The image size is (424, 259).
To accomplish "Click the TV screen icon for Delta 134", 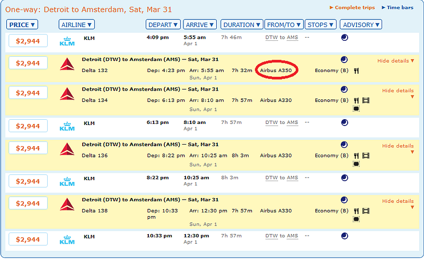I will coord(356,109).
